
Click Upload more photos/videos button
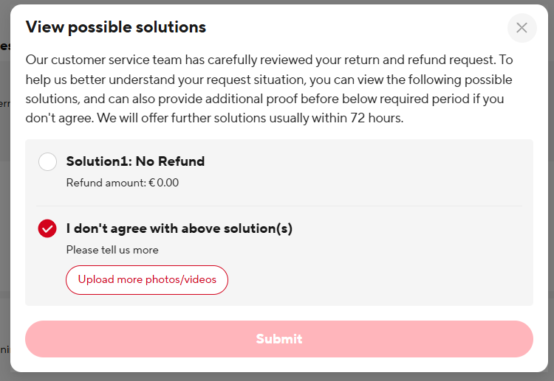tap(147, 280)
